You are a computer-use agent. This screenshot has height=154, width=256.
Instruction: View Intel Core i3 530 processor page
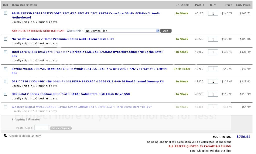point(87,54)
